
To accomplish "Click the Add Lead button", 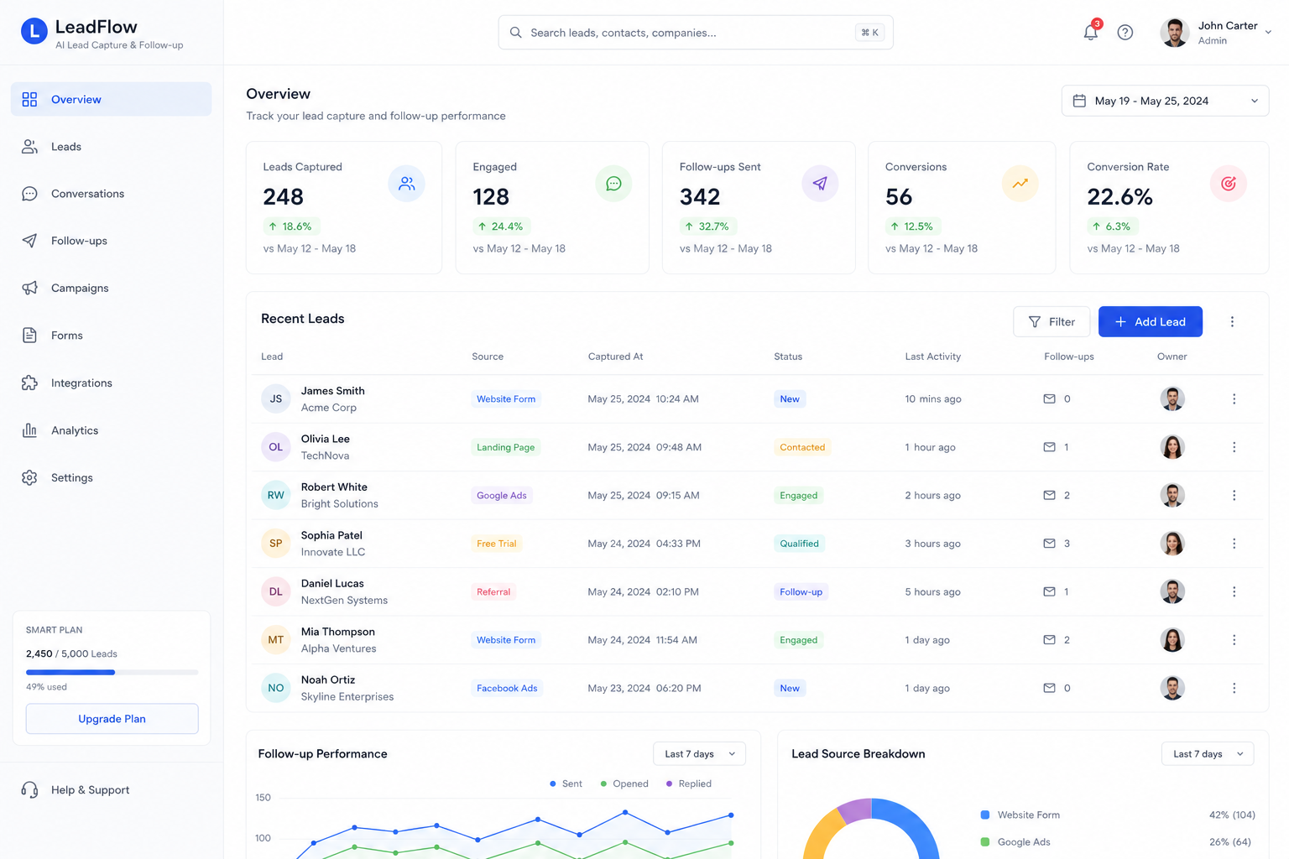I will (x=1150, y=322).
